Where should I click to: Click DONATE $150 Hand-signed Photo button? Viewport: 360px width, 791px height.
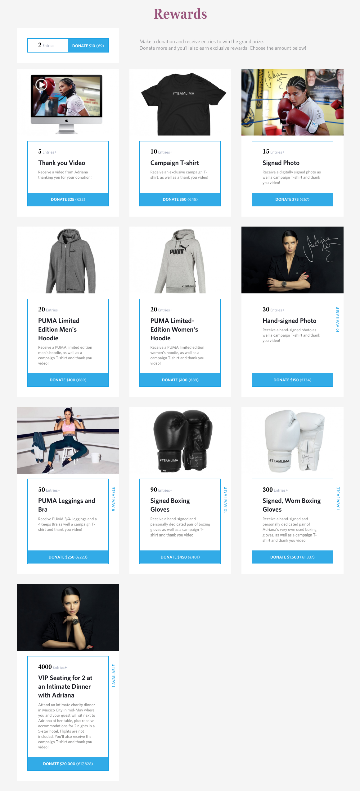[292, 380]
